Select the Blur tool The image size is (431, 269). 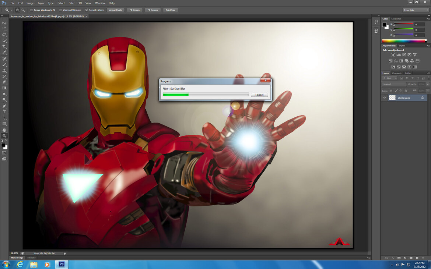(x=4, y=94)
